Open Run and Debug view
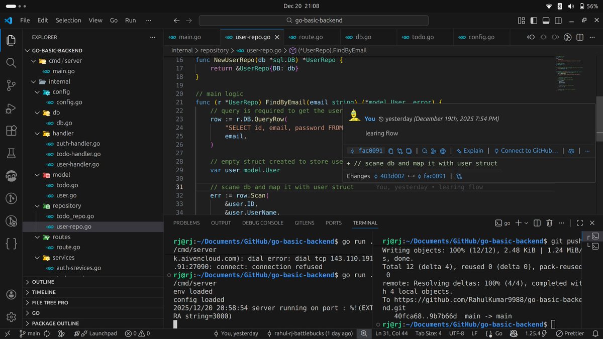The width and height of the screenshot is (603, 339). (11, 108)
